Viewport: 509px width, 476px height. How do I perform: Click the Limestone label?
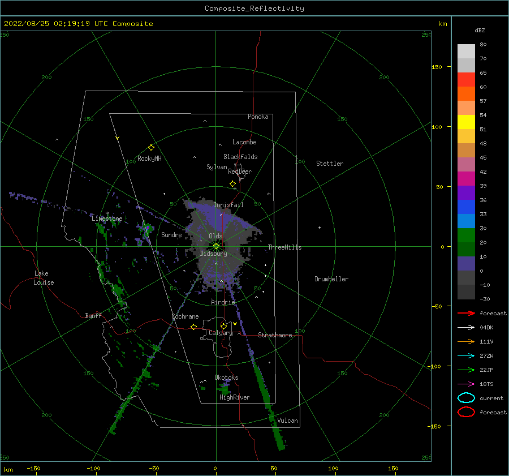(107, 218)
